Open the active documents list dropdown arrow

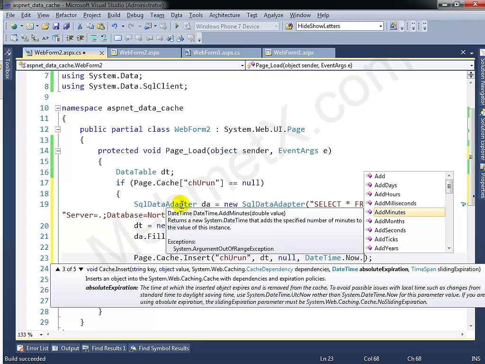point(472,53)
